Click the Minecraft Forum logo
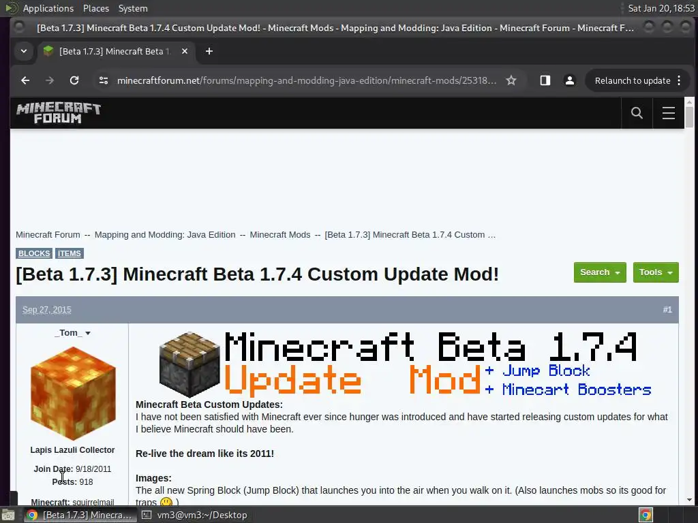Screen dimensions: 698x523 coord(59,113)
